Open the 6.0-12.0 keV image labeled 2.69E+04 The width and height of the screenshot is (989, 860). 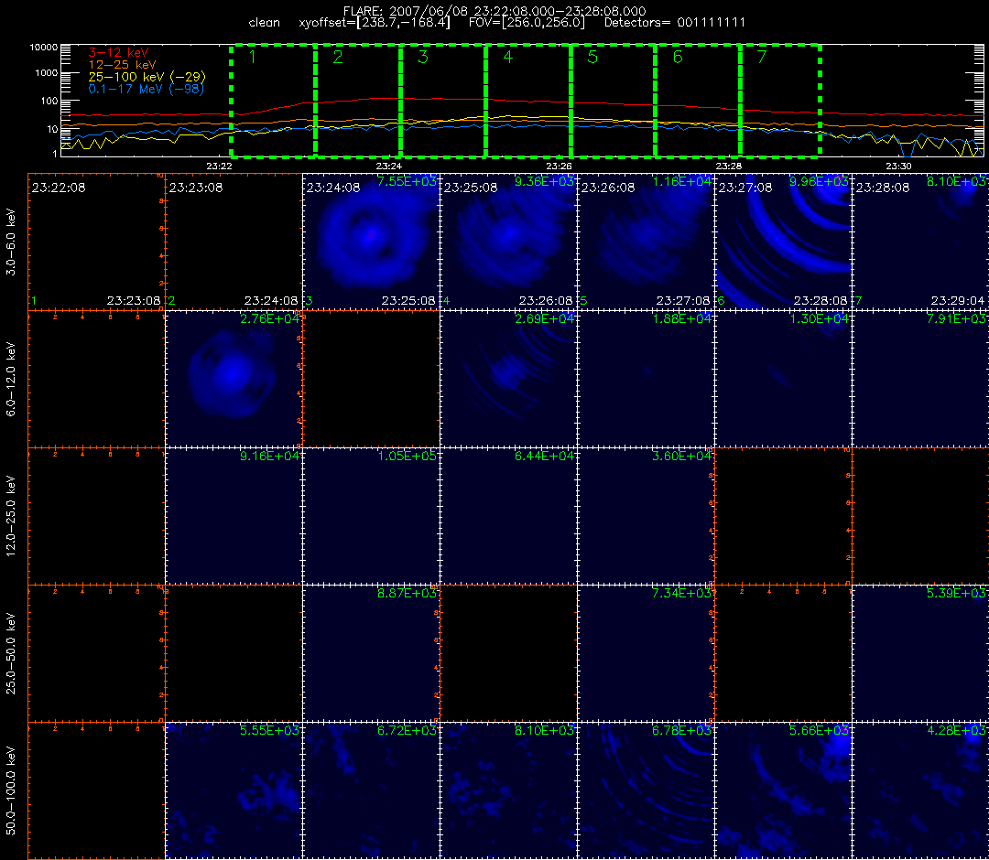pos(508,380)
